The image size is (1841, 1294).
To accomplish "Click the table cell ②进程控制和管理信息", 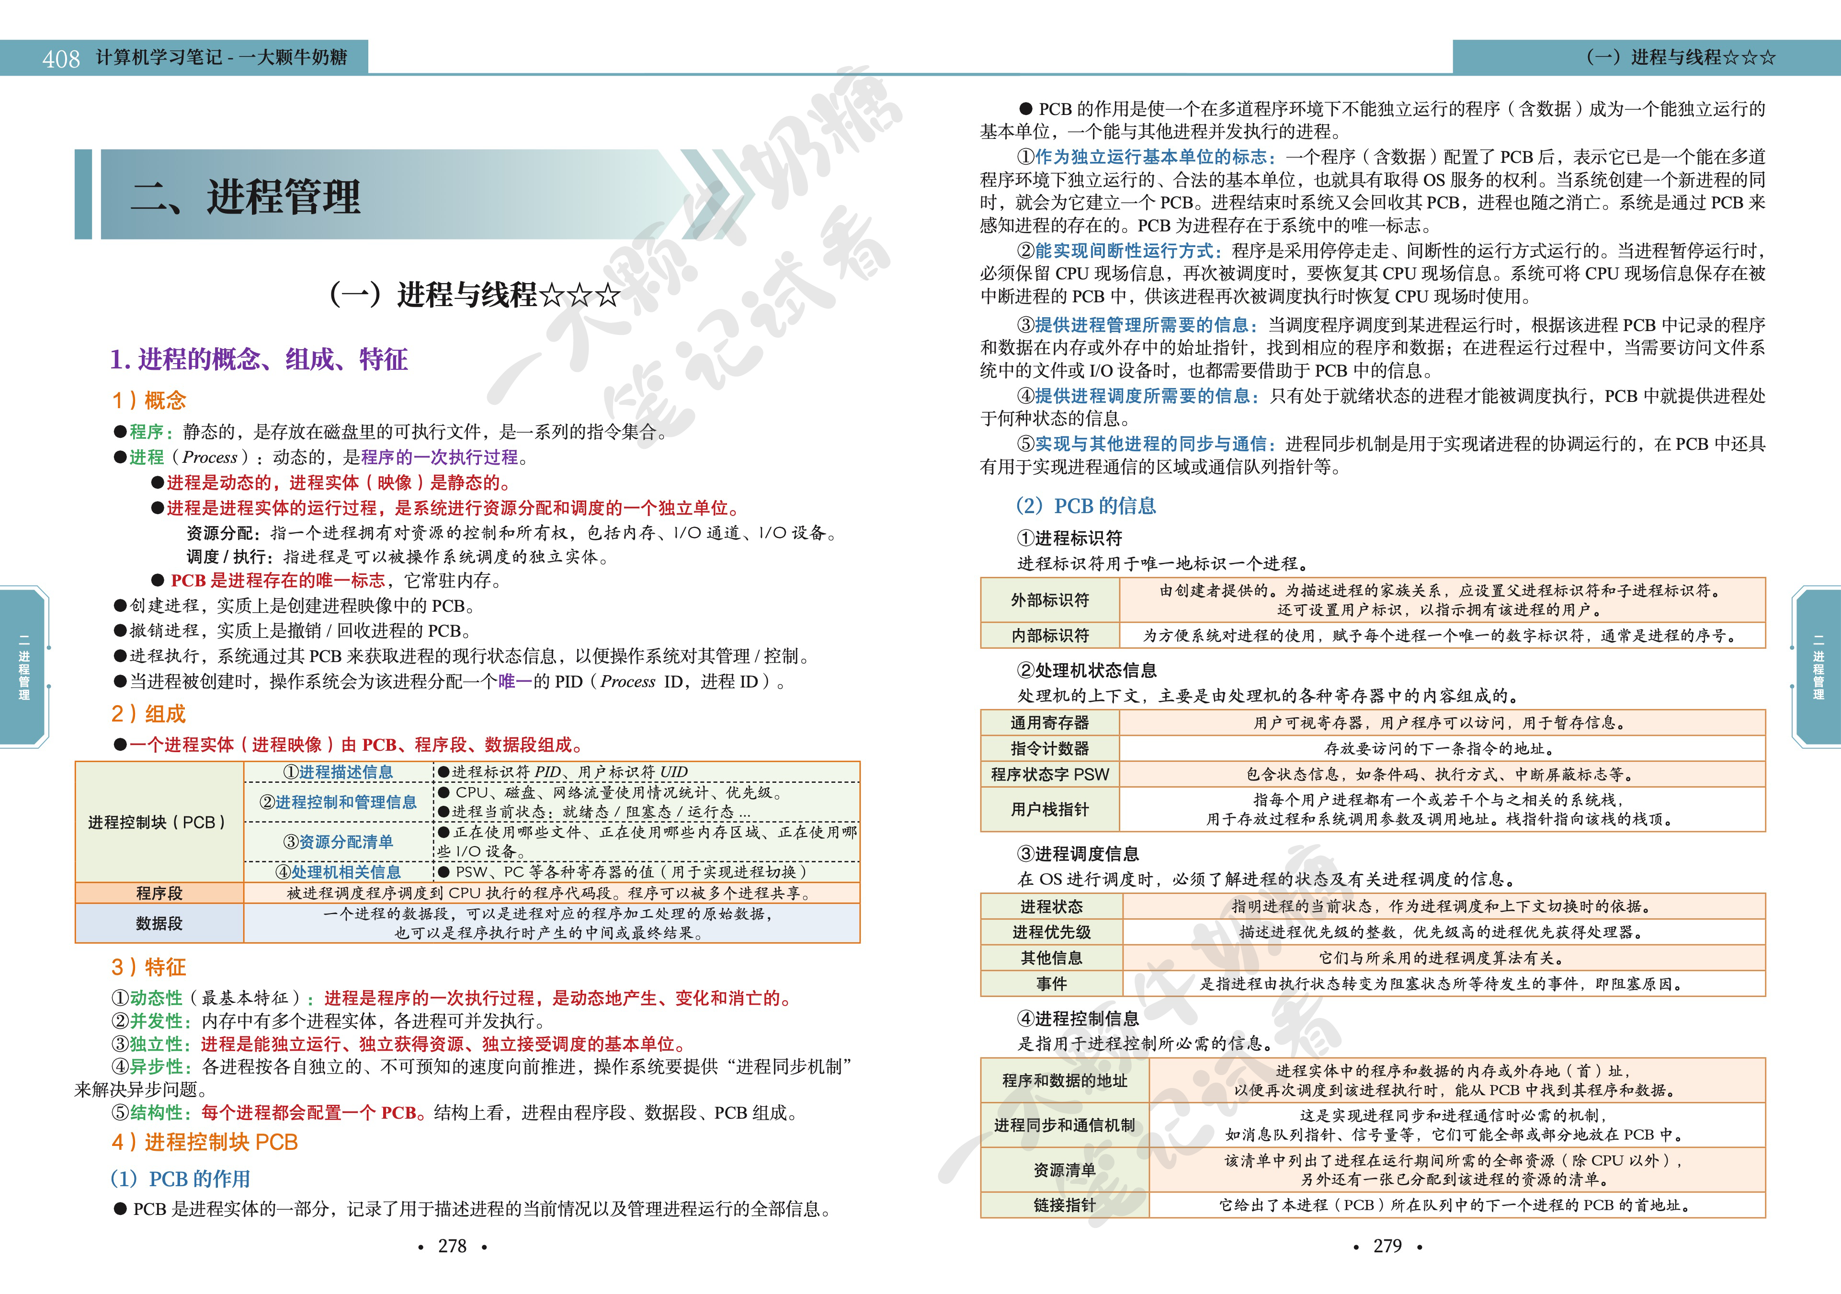I will [x=339, y=802].
